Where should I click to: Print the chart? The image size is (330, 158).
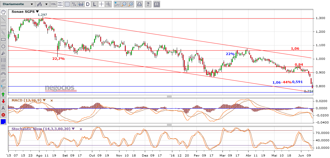click(x=139, y=4)
